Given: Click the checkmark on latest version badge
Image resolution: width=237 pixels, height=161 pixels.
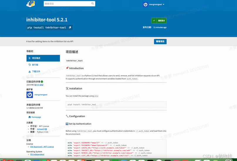Looking at the screenshot, I should [154, 21].
